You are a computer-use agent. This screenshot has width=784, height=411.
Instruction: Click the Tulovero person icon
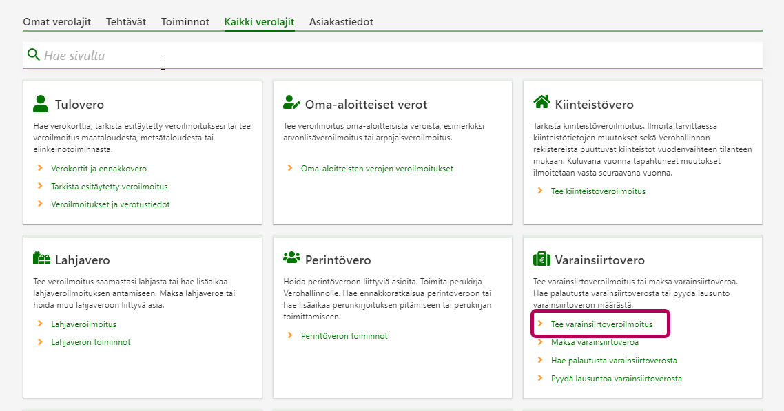tap(41, 104)
